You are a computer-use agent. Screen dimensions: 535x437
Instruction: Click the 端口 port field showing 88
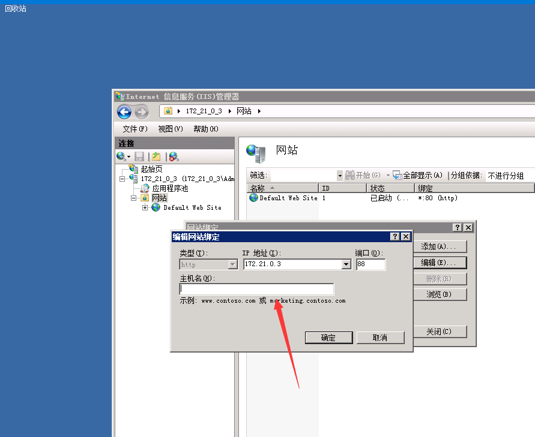371,264
